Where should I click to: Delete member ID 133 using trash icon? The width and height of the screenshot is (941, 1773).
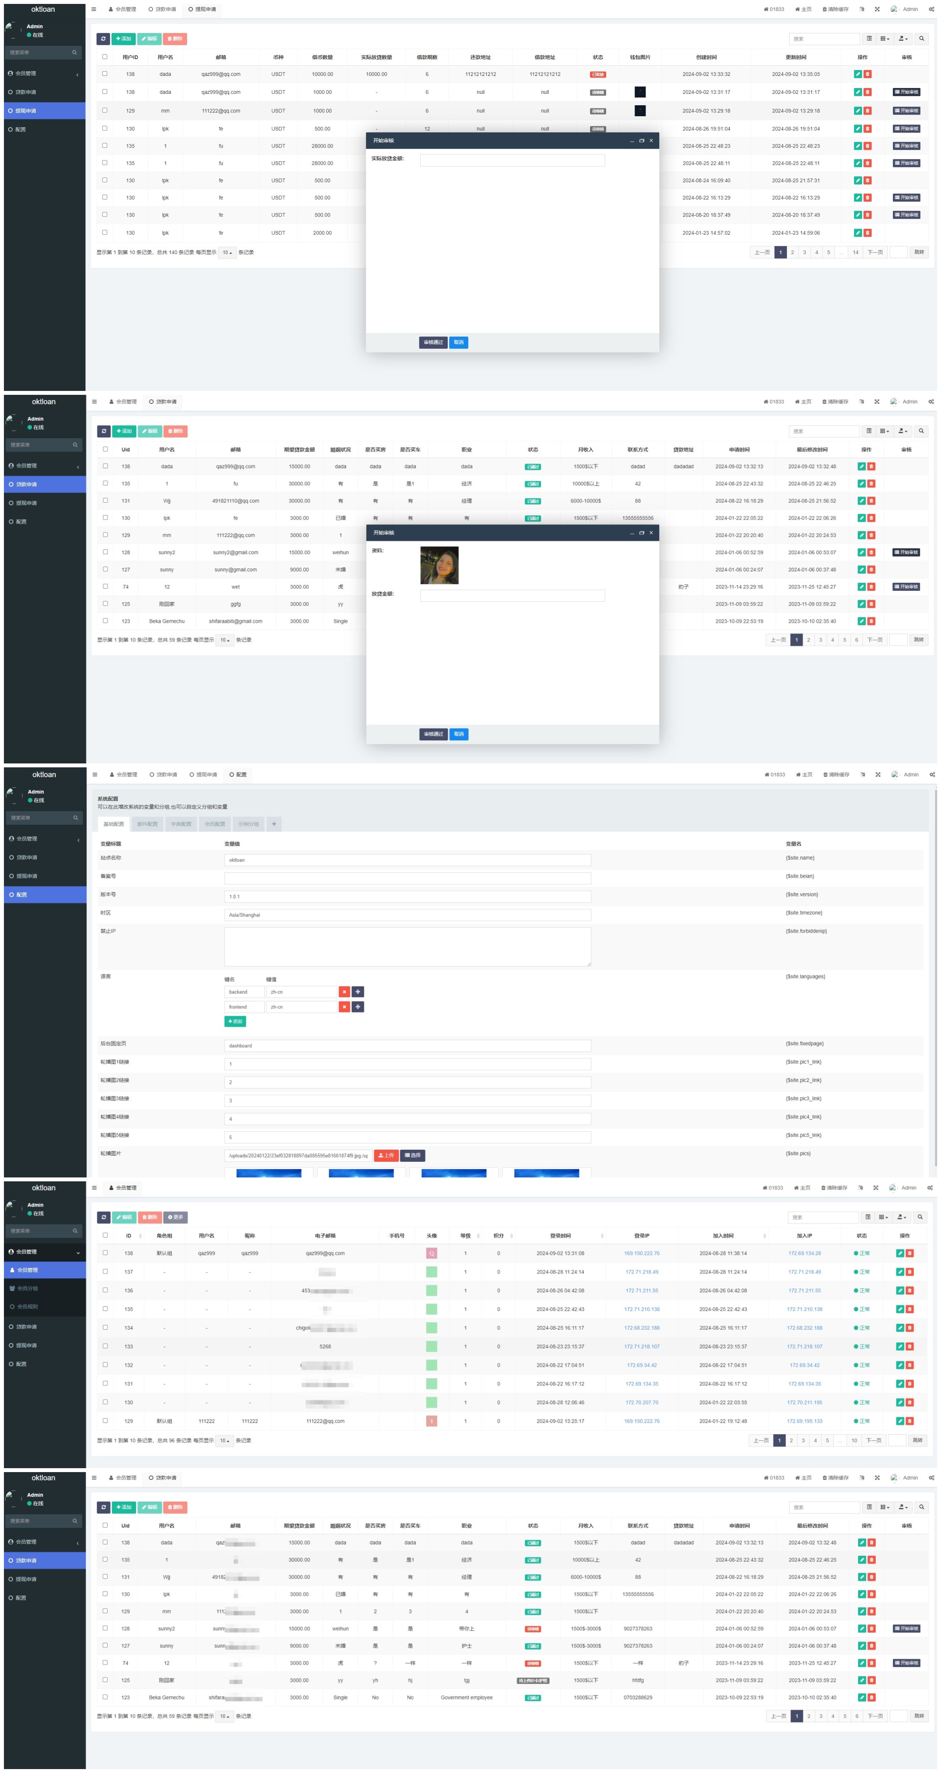(x=909, y=1346)
